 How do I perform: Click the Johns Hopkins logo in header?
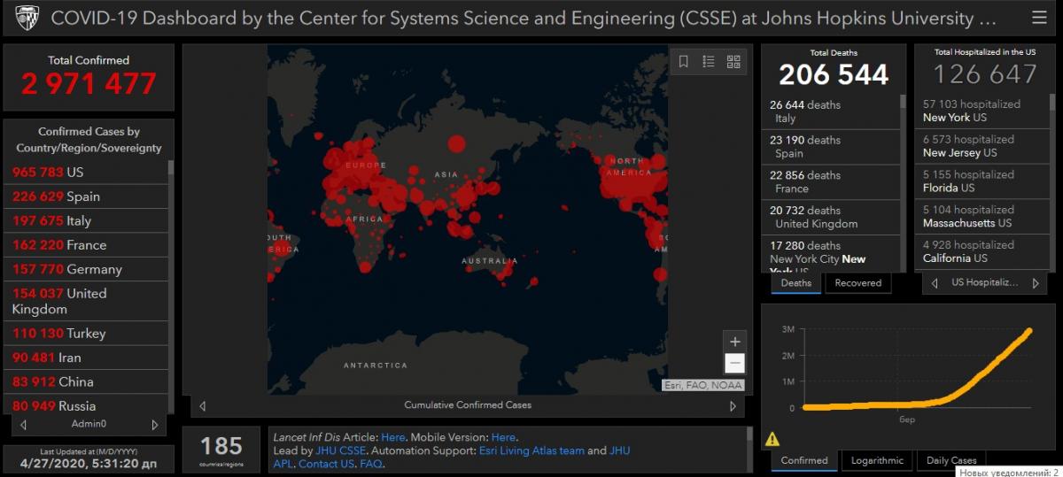click(x=27, y=19)
